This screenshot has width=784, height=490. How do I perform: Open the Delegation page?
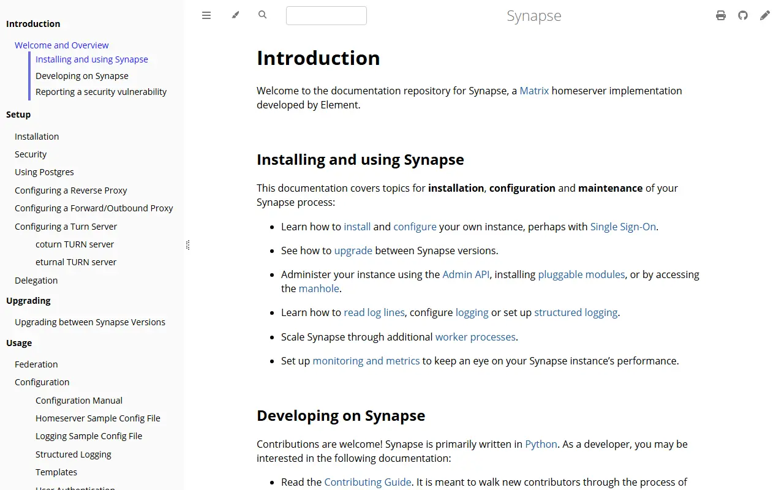pos(36,281)
